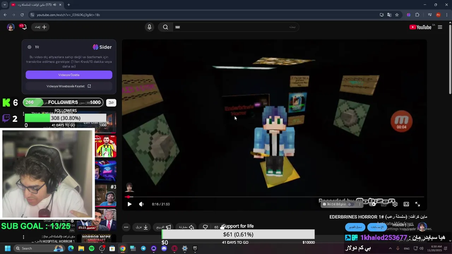Open the account avatar menu on YouTube
Screen dimensions: 452x254
point(11,27)
